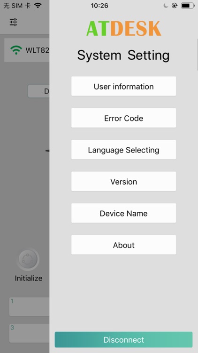The height and width of the screenshot is (353, 198).
Task: Tap the battery icon in status bar
Action: coord(188,6)
